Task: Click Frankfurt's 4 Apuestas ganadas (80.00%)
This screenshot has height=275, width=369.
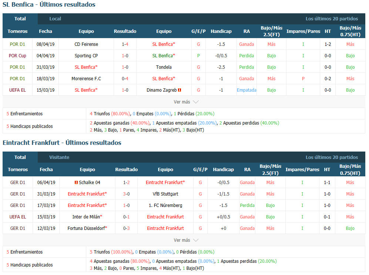Action: [x=120, y=261]
